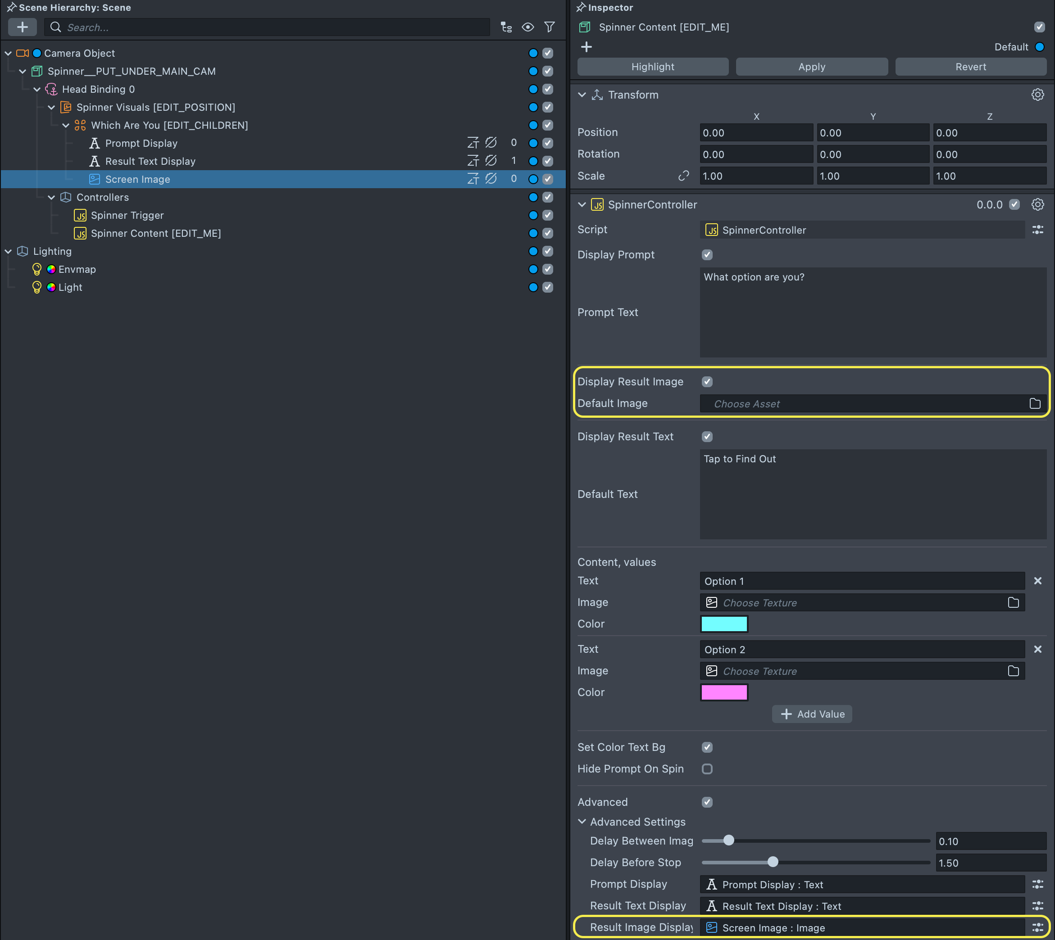Image resolution: width=1055 pixels, height=940 pixels.
Task: Collapse the Lighting tree group
Action: click(x=8, y=252)
